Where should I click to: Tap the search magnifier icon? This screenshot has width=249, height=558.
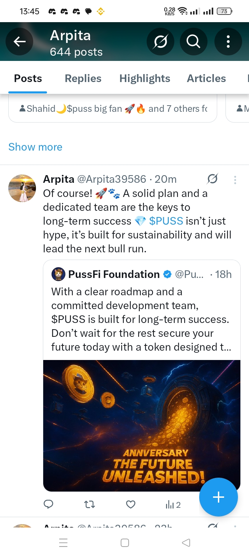coord(193,42)
